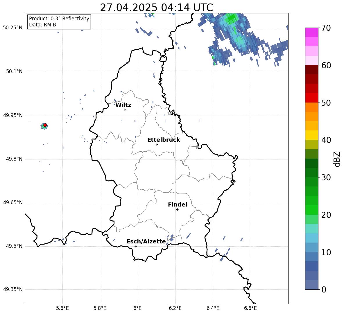Select the Wiltz city label
Screen dimensions: 344x314
tap(123, 105)
